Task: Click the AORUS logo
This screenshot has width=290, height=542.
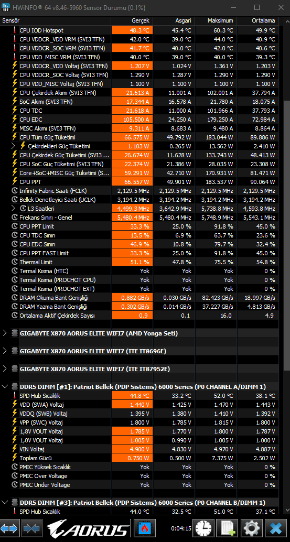Action: 88,529
